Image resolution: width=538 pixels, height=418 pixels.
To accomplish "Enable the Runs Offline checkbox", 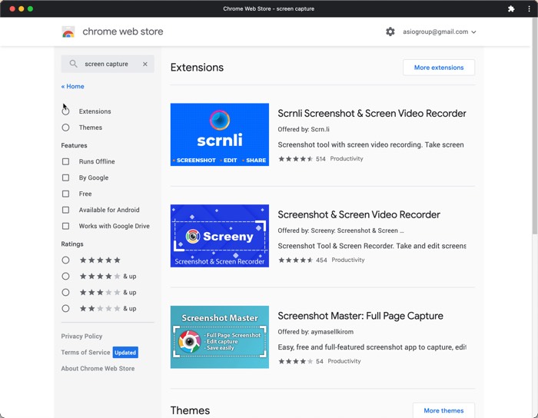I will pyautogui.click(x=65, y=161).
